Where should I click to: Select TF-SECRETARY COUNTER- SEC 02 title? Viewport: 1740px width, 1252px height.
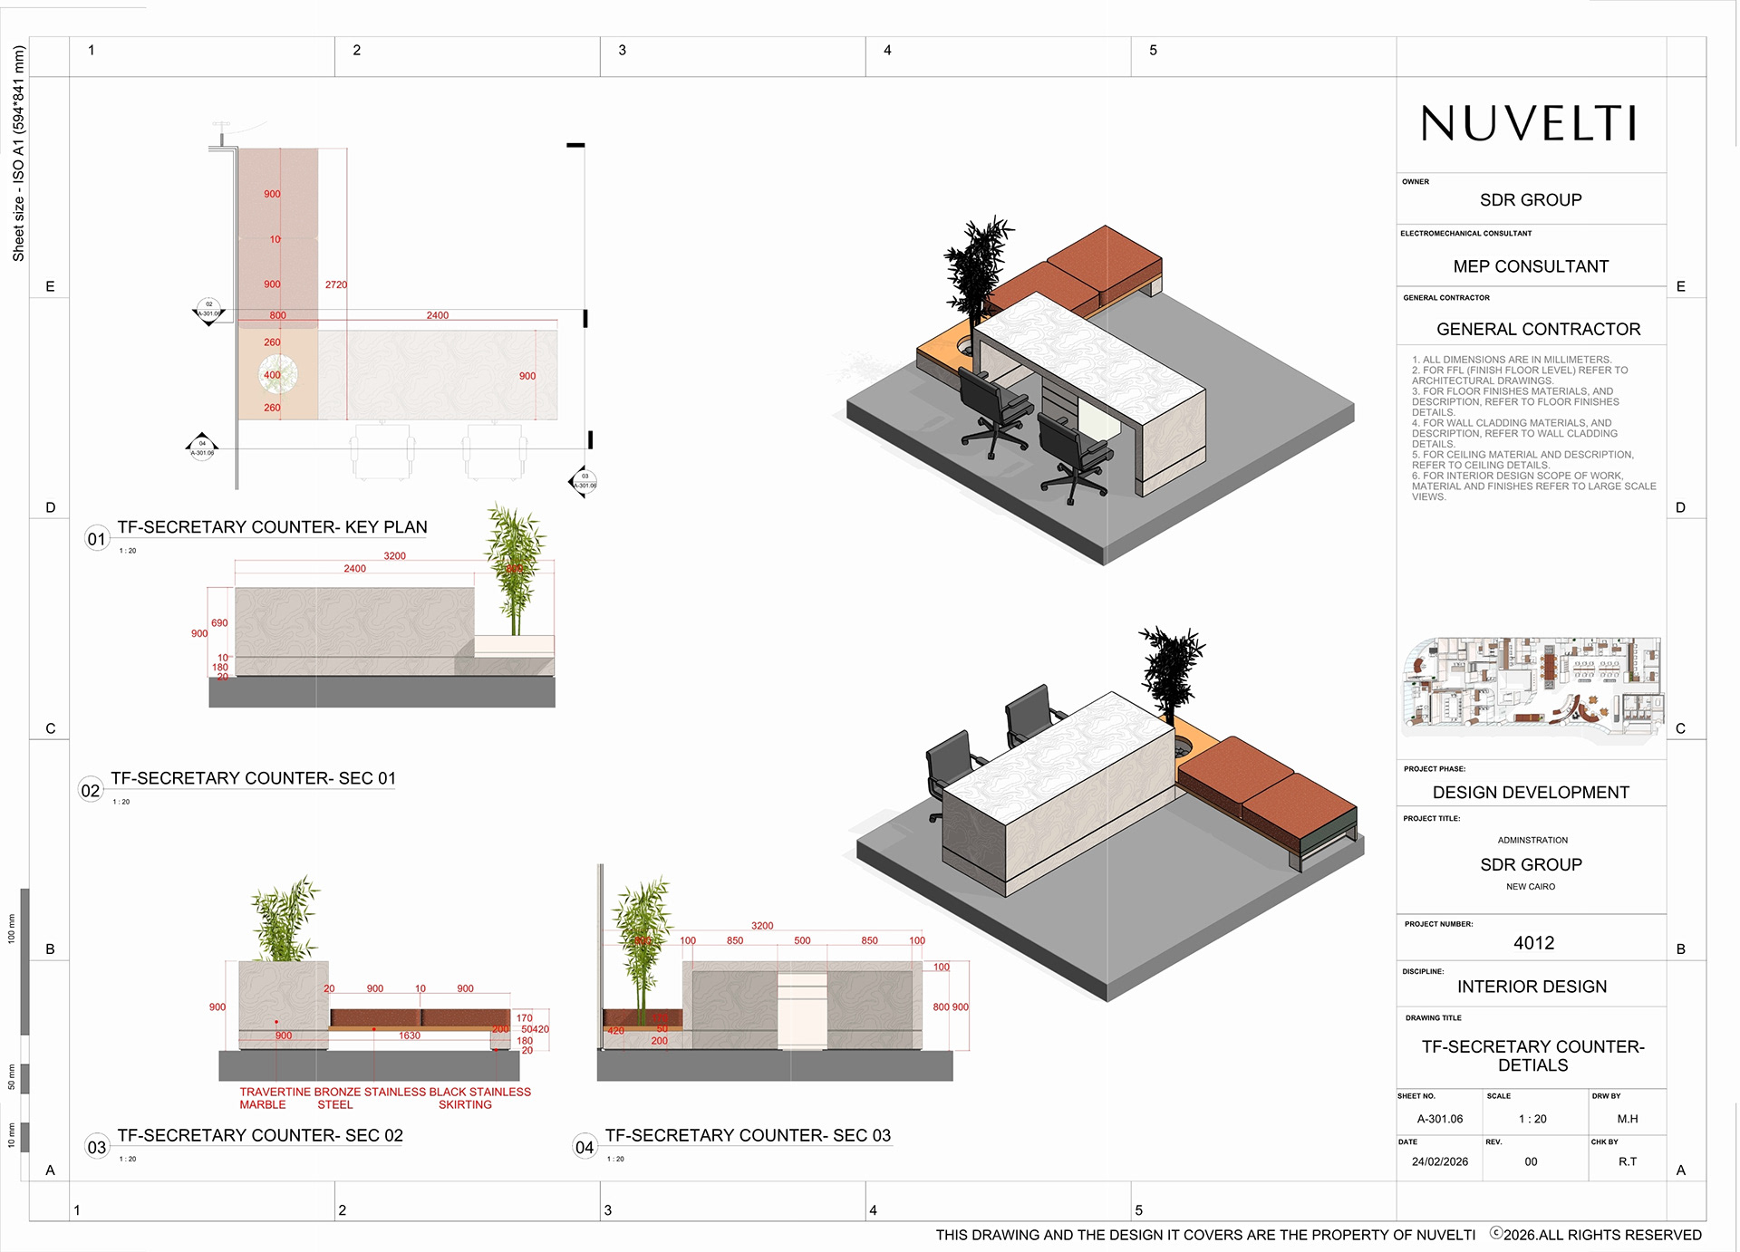point(260,1136)
